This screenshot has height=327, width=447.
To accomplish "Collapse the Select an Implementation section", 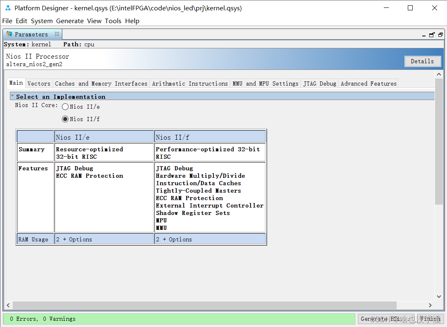I will pyautogui.click(x=12, y=96).
